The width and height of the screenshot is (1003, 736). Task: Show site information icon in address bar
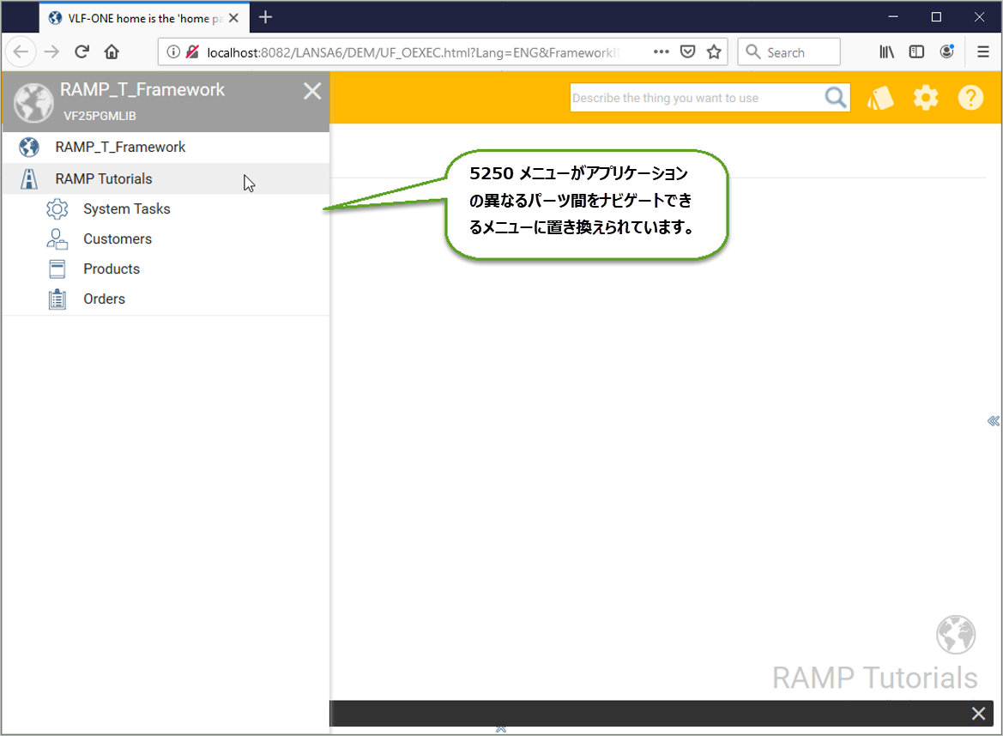click(x=173, y=51)
